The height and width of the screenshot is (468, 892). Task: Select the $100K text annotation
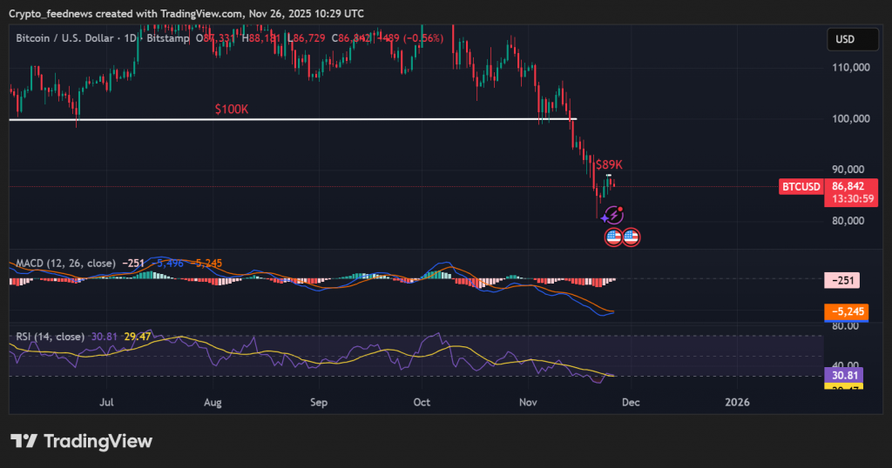[232, 110]
